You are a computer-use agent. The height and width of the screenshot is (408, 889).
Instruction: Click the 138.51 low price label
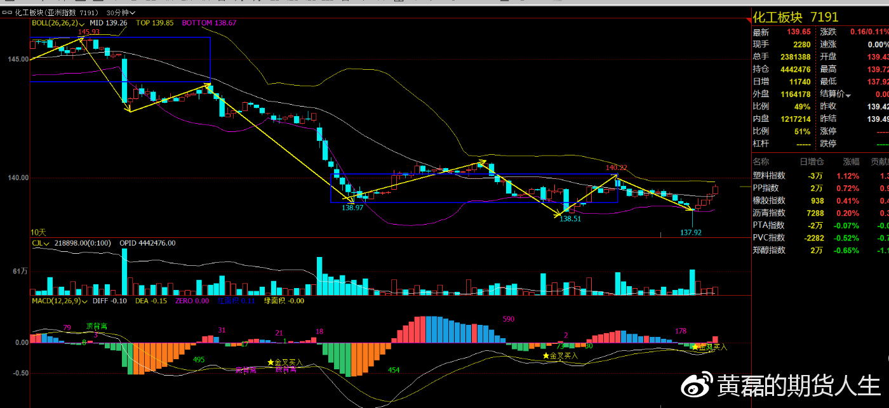570,218
